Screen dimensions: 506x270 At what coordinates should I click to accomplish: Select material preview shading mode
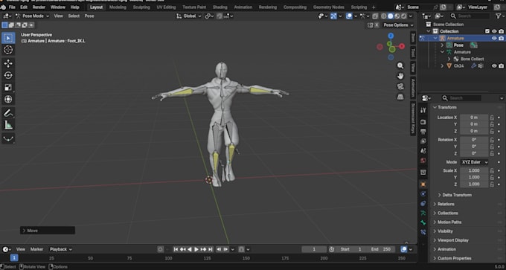397,16
